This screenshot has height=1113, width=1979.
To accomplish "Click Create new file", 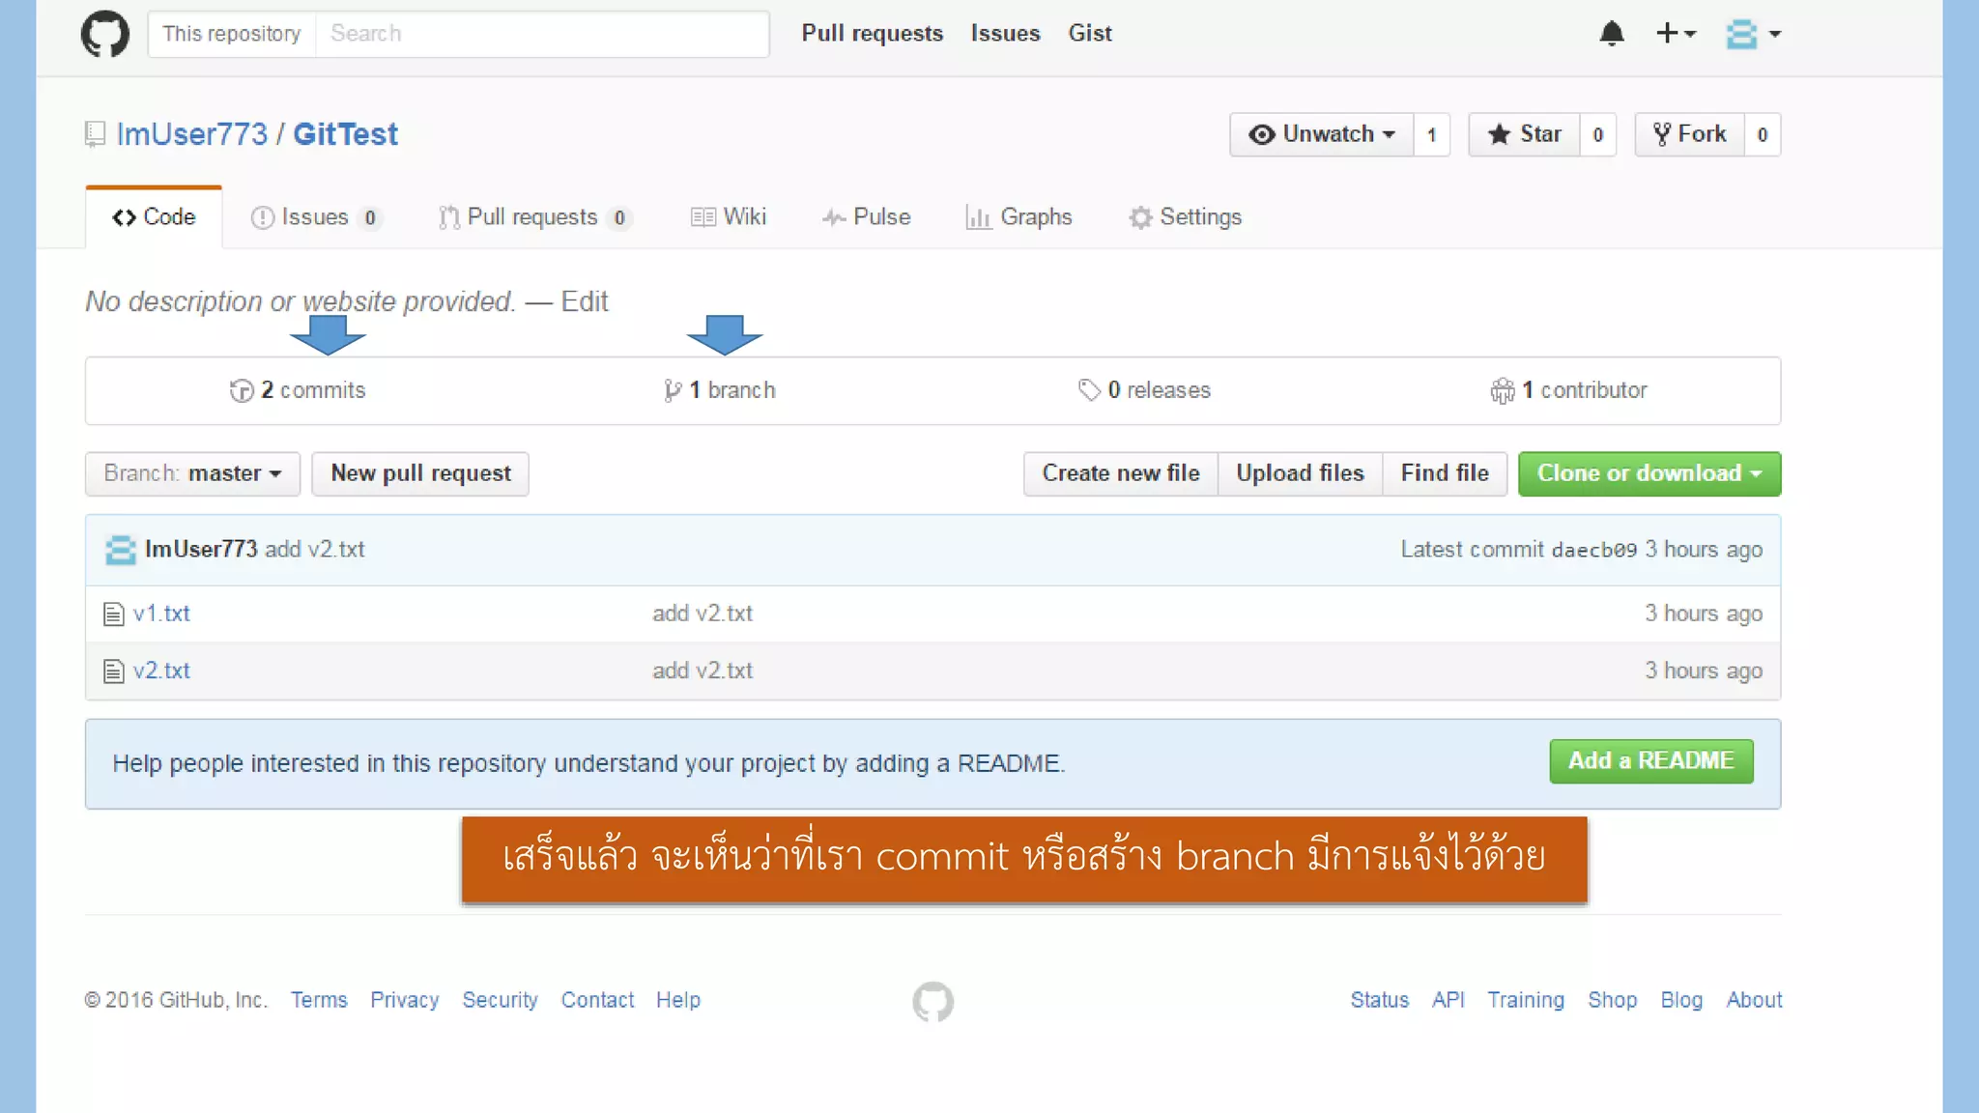I will point(1121,473).
